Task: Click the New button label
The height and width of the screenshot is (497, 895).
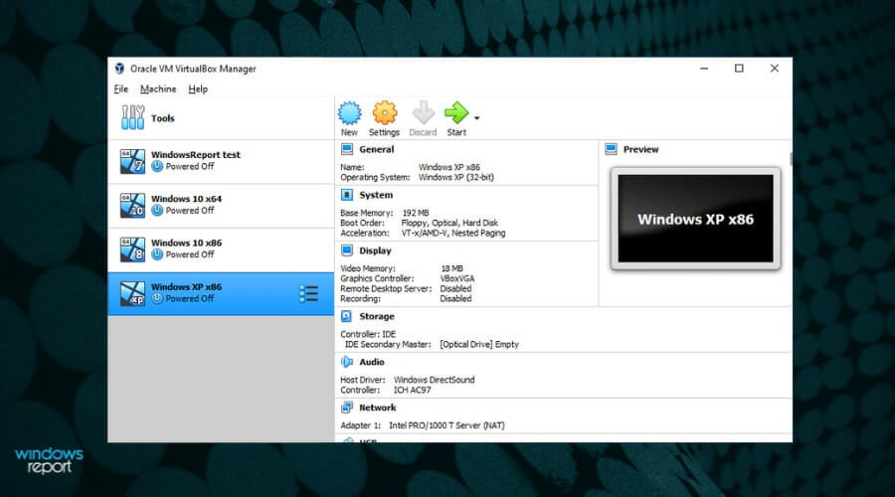Action: [x=349, y=132]
